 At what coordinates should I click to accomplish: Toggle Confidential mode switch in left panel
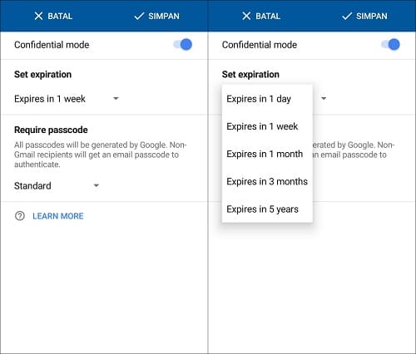tap(183, 45)
